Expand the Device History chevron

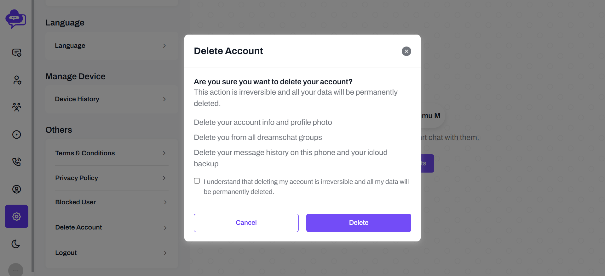coord(164,99)
